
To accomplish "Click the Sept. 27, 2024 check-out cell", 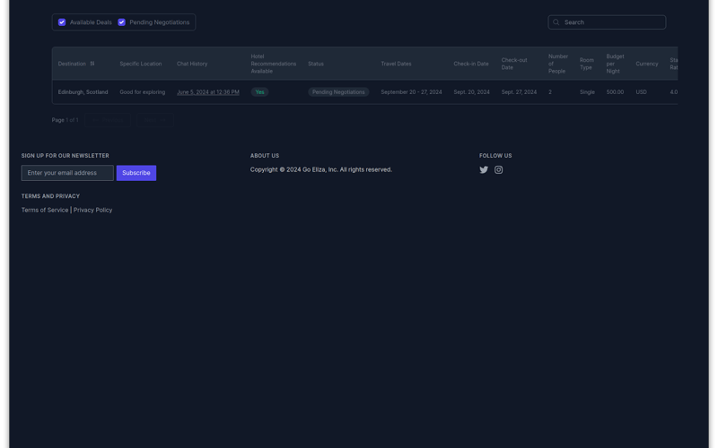I will point(519,92).
